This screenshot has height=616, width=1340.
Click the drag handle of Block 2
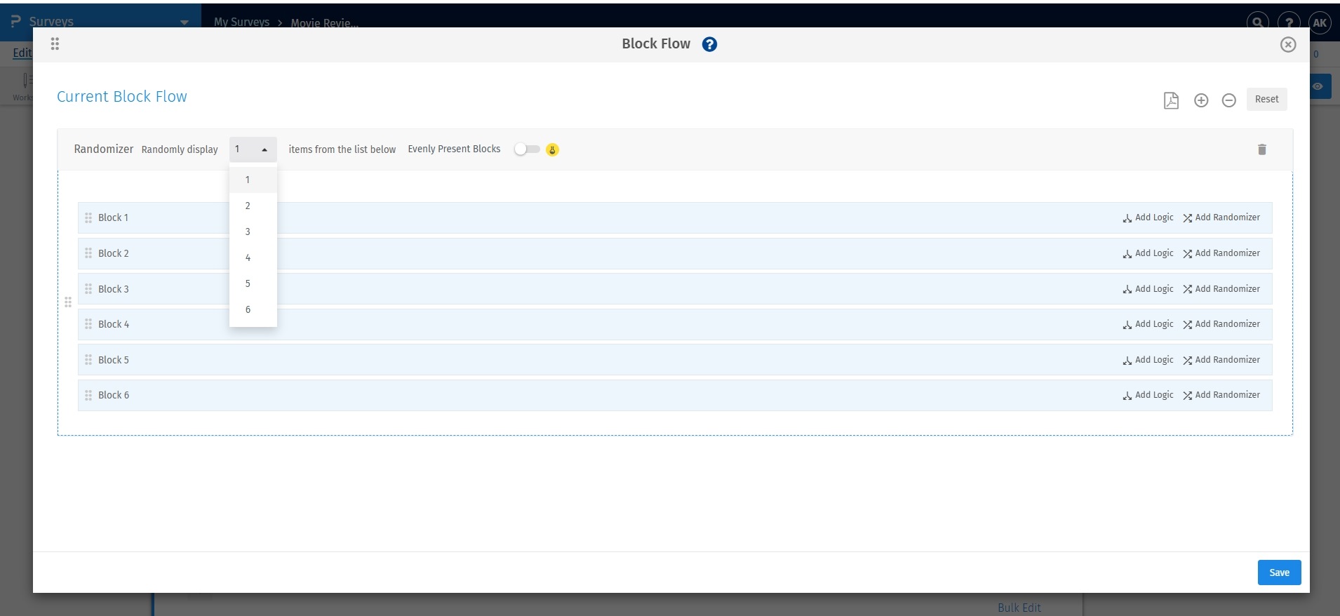(x=88, y=253)
